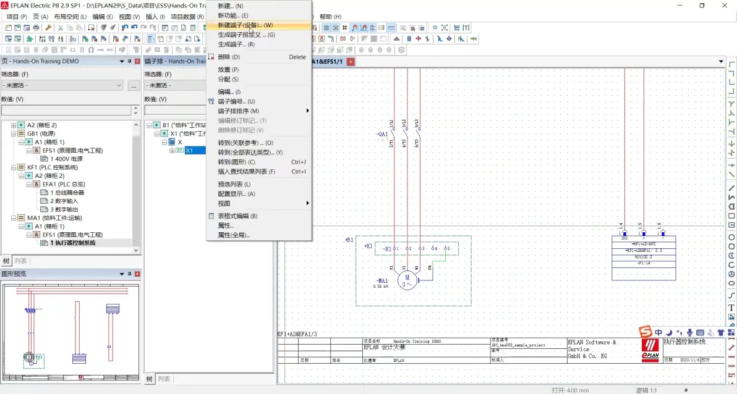The height and width of the screenshot is (394, 737).
Task: Click the Omega symbol icon
Action: [91, 50]
